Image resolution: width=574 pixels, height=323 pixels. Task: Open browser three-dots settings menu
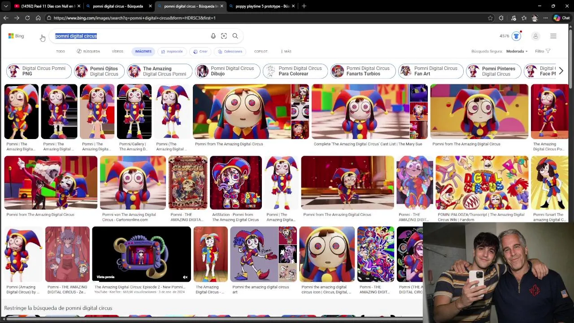(545, 18)
